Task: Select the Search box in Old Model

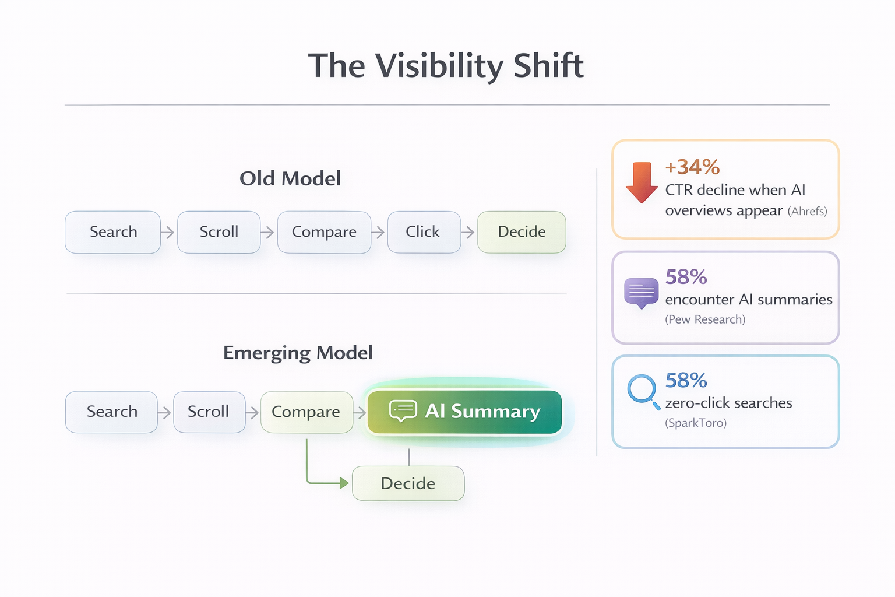Action: pos(112,232)
